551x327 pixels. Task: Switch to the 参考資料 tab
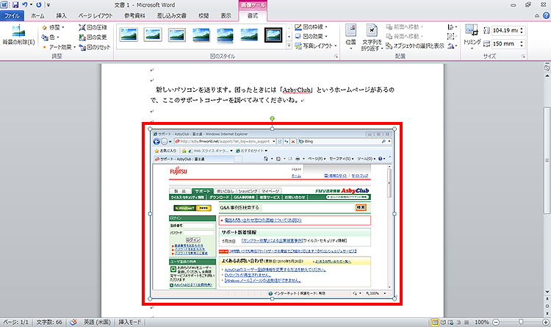[134, 16]
